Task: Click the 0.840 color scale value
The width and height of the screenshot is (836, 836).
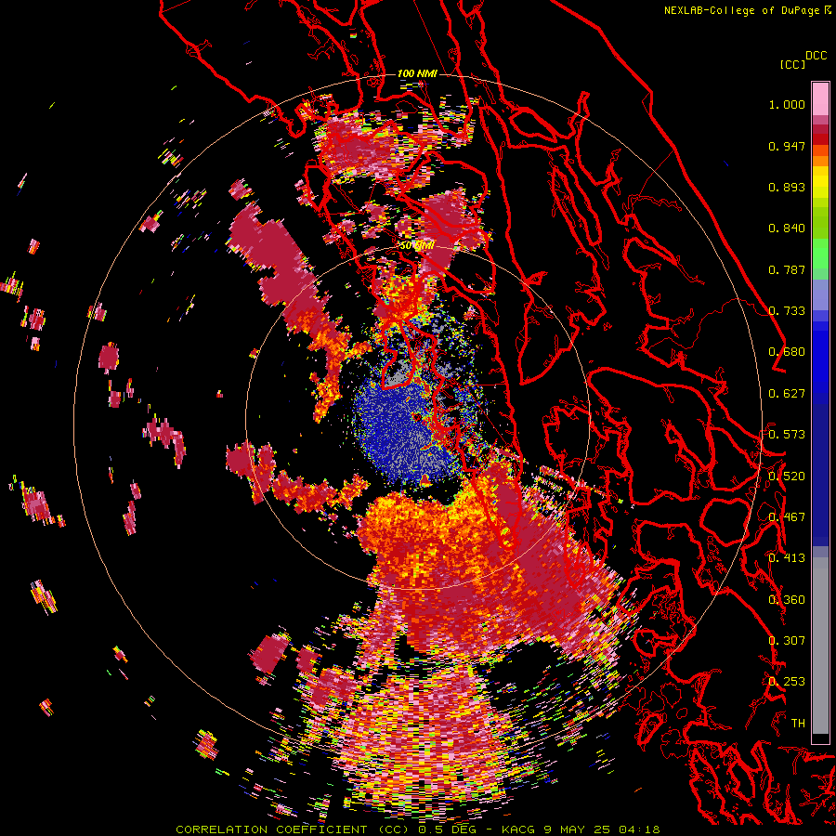Action: click(x=787, y=229)
